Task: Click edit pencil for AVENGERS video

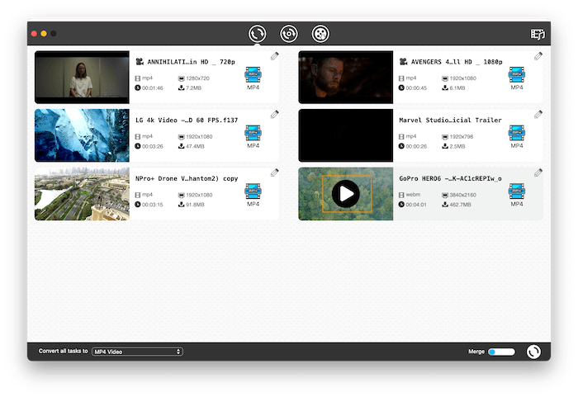Action: [538, 57]
